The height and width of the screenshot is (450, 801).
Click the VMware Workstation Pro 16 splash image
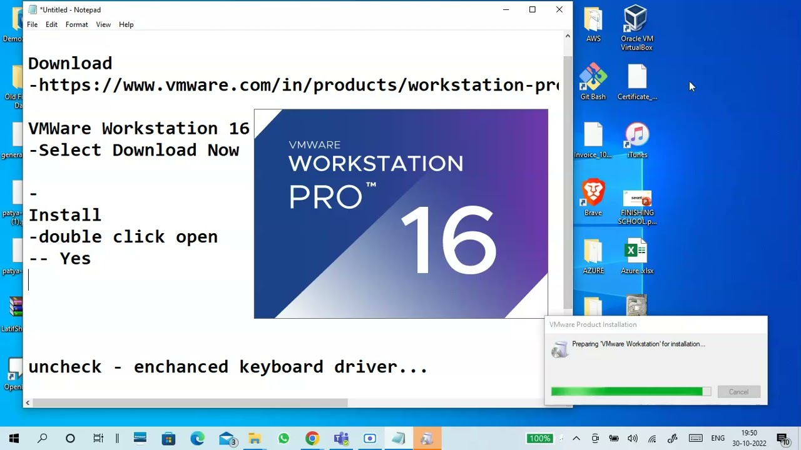pos(400,214)
